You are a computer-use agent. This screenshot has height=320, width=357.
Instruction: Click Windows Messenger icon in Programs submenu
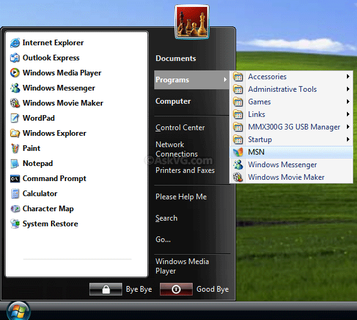pyautogui.click(x=238, y=165)
